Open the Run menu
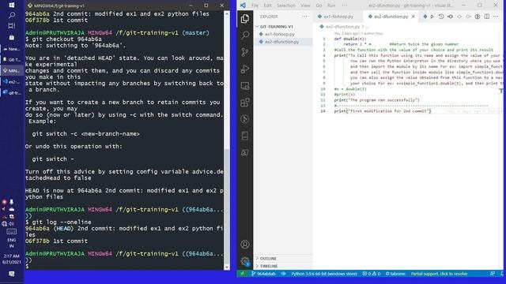 pyautogui.click(x=331, y=6)
